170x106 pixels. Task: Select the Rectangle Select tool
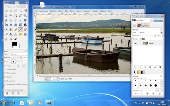click(x=6, y=11)
